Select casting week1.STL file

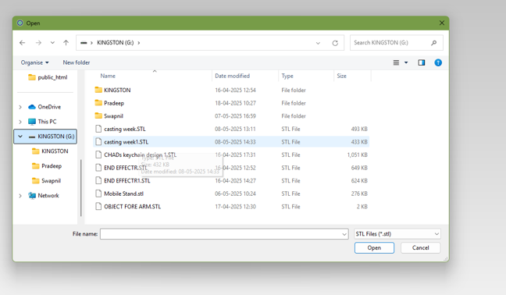(231, 142)
